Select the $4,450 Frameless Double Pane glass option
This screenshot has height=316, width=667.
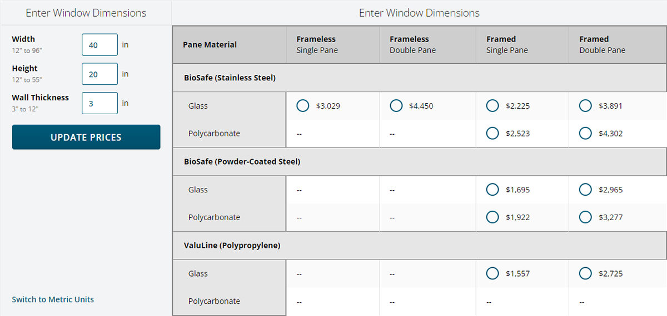396,106
